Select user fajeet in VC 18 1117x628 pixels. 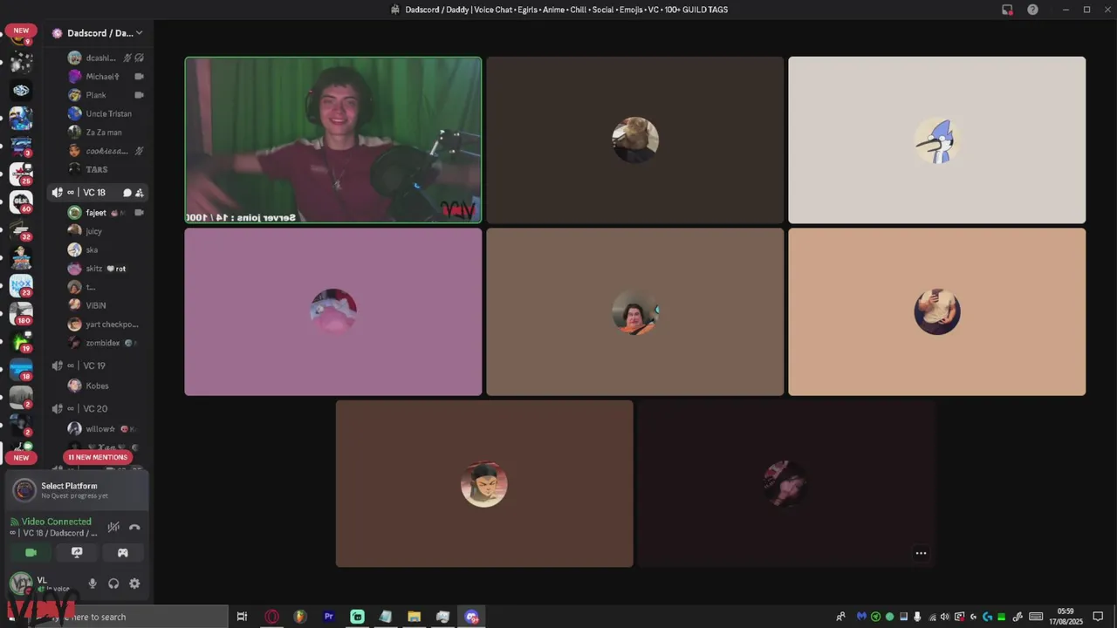click(106, 213)
